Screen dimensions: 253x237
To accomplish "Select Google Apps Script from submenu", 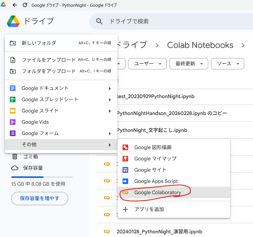I will click(x=174, y=181).
